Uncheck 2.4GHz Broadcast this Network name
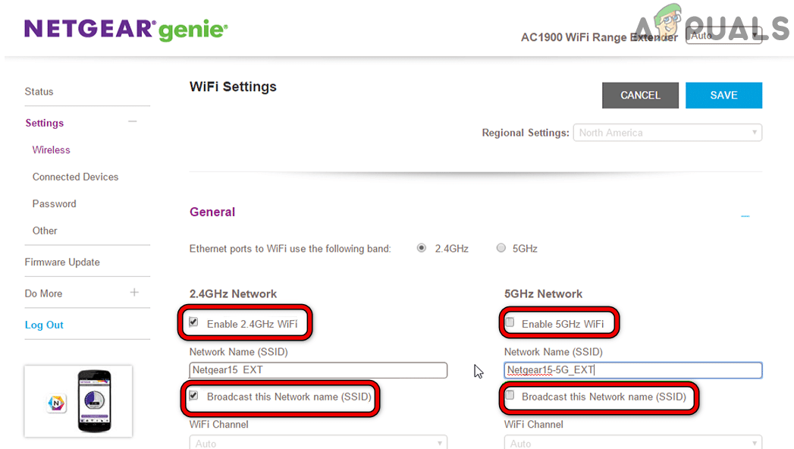Viewport: 794px width, 449px height. coord(194,396)
